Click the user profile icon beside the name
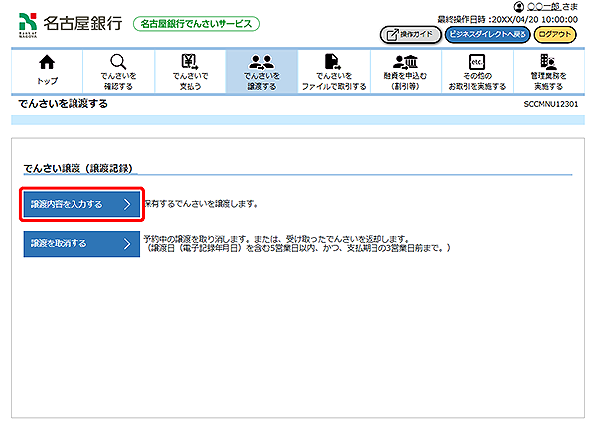Screen dimensions: 596x424 tap(519, 7)
